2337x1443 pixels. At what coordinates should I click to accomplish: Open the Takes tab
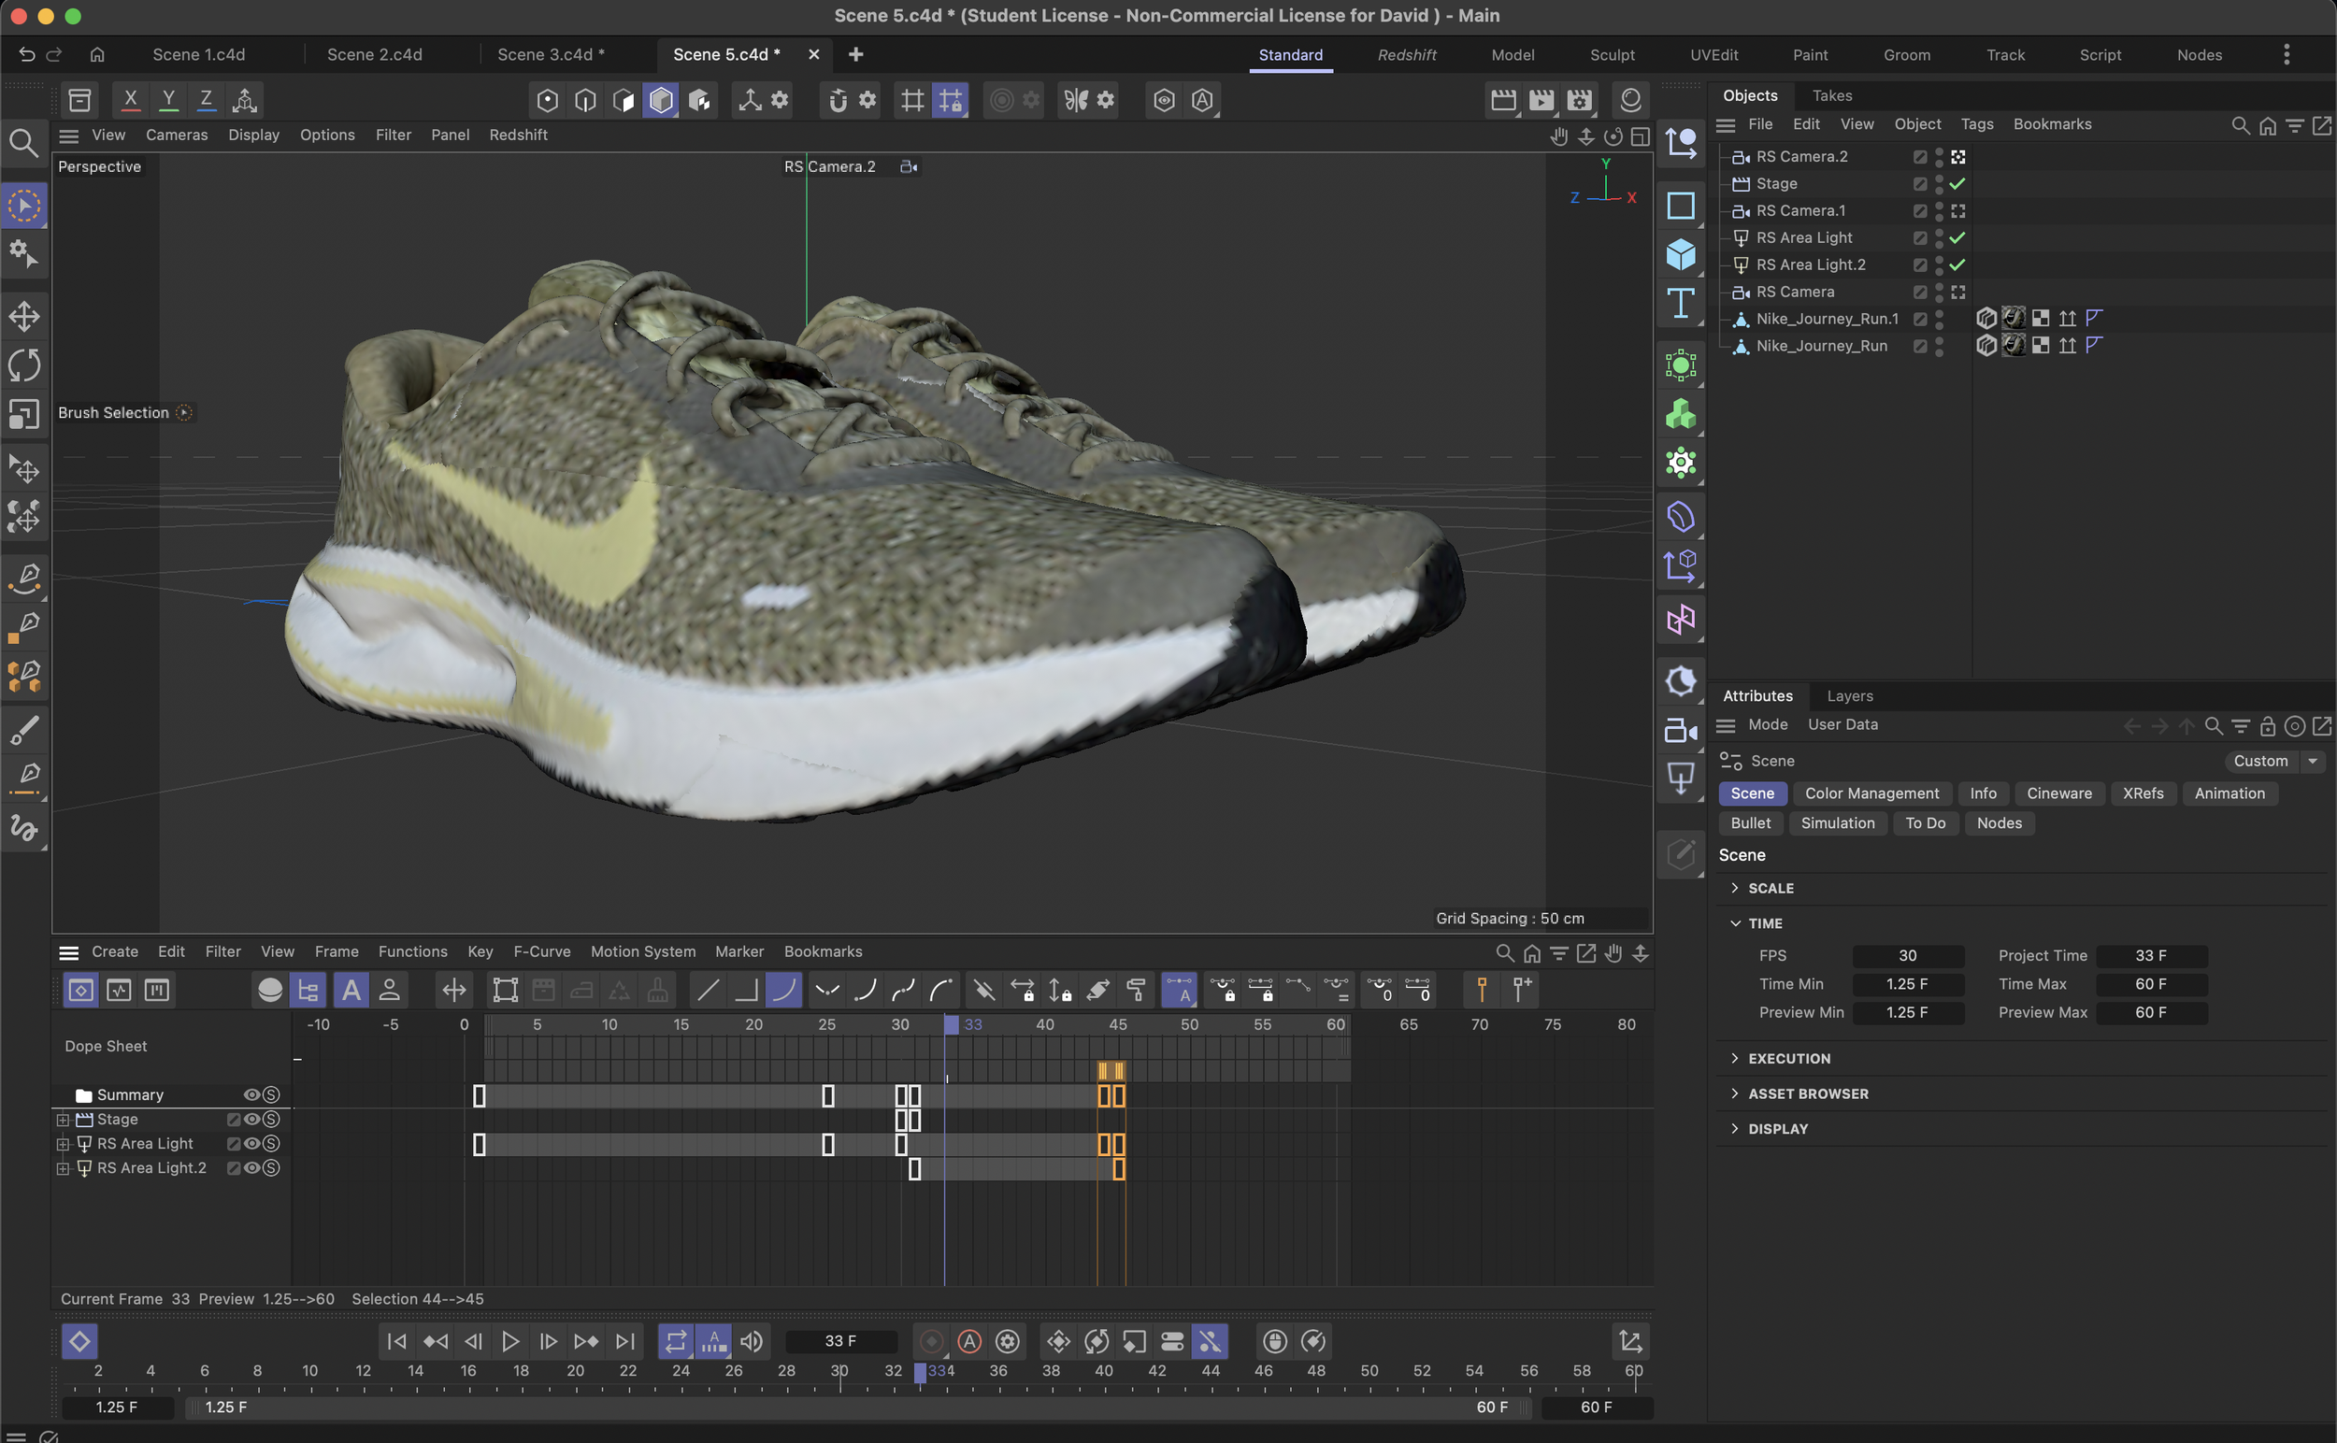point(1831,95)
